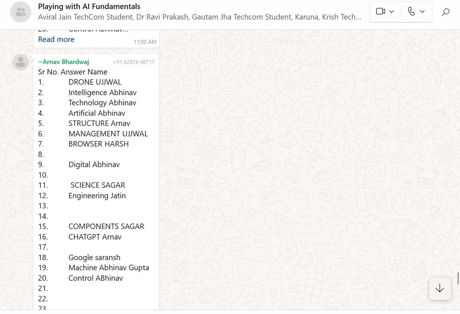Screen dimensions: 460x314
Task: Open Playing with AI Fundamentals group info
Action: [x=89, y=6]
